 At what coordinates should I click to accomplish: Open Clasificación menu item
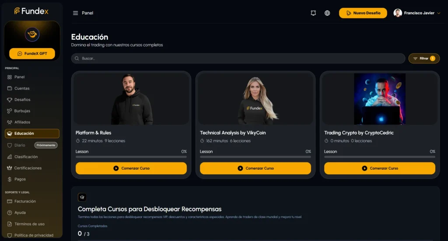pos(26,157)
